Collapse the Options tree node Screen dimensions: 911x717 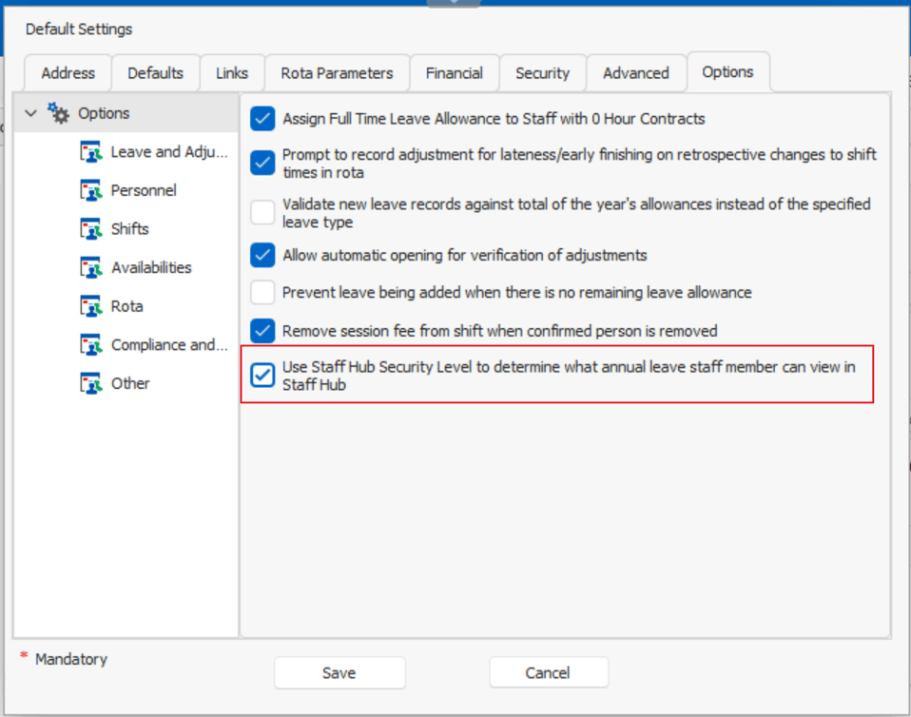click(31, 114)
